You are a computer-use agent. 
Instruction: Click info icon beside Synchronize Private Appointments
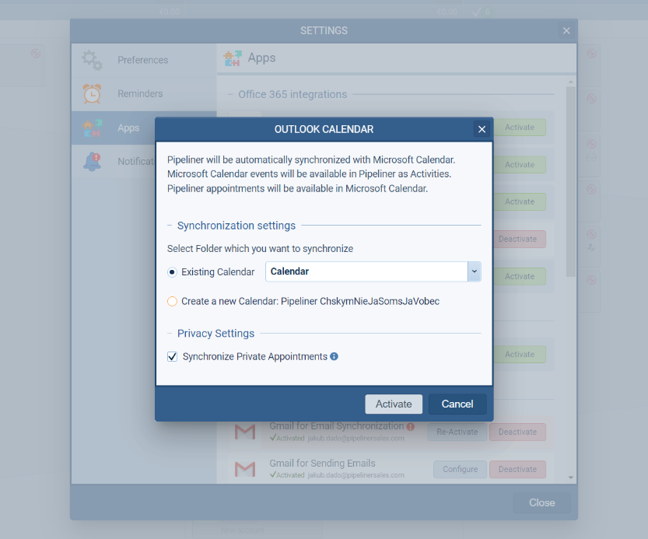point(334,357)
